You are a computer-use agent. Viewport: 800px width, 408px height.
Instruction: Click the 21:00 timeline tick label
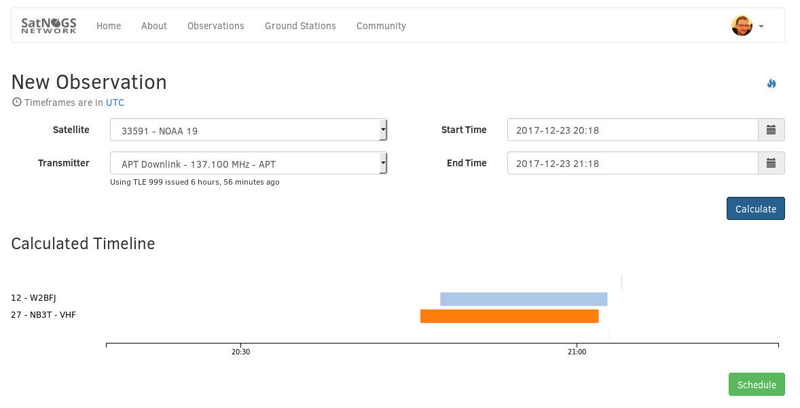(x=577, y=352)
